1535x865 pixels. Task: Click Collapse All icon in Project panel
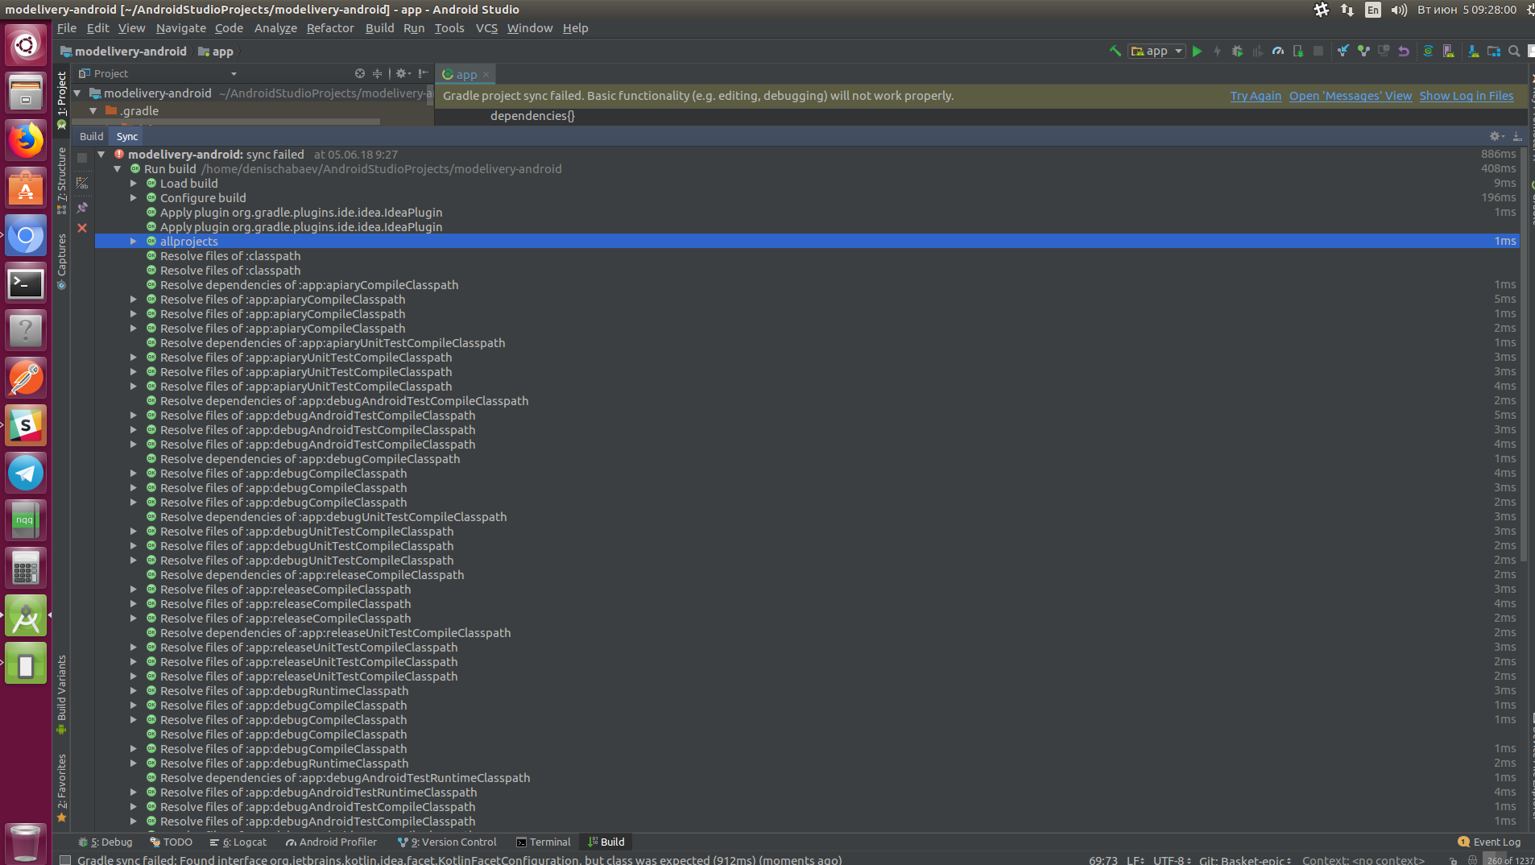(377, 73)
